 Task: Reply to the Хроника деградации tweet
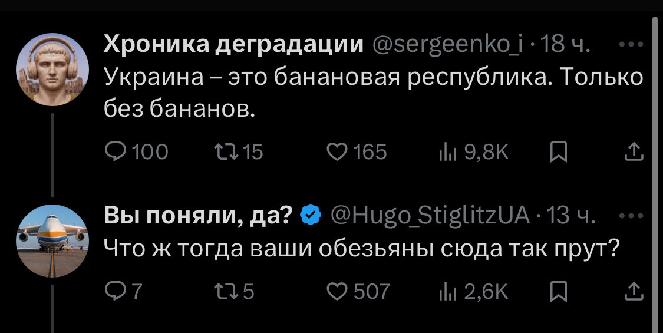click(x=114, y=153)
